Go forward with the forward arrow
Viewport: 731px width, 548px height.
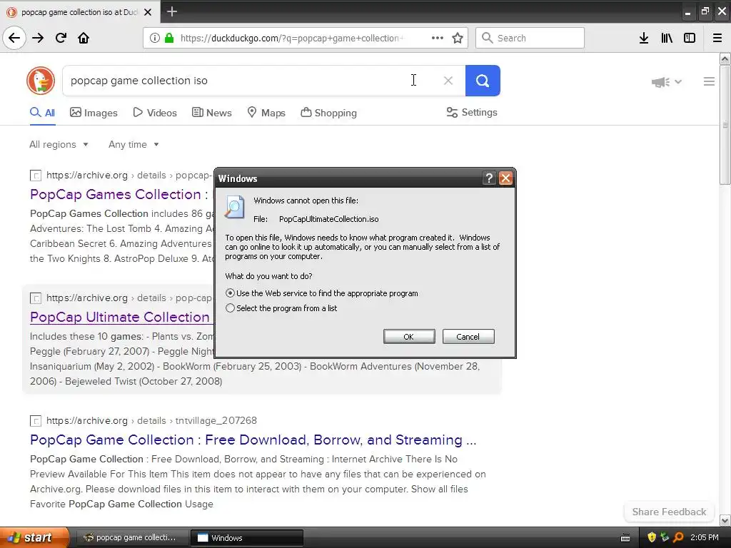click(x=38, y=38)
